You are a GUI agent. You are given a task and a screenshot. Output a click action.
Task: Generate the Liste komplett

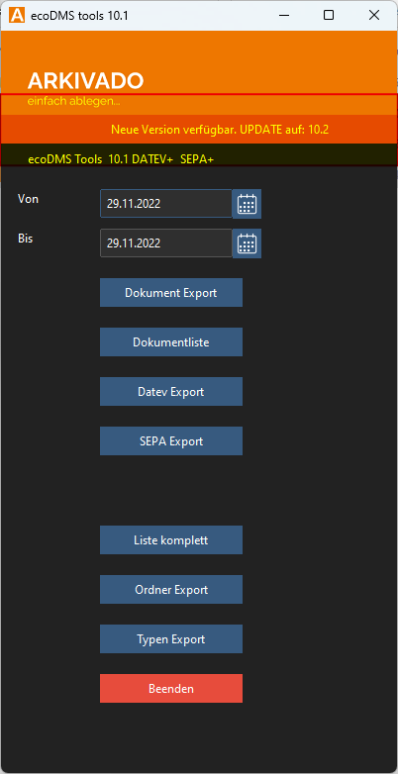[171, 540]
